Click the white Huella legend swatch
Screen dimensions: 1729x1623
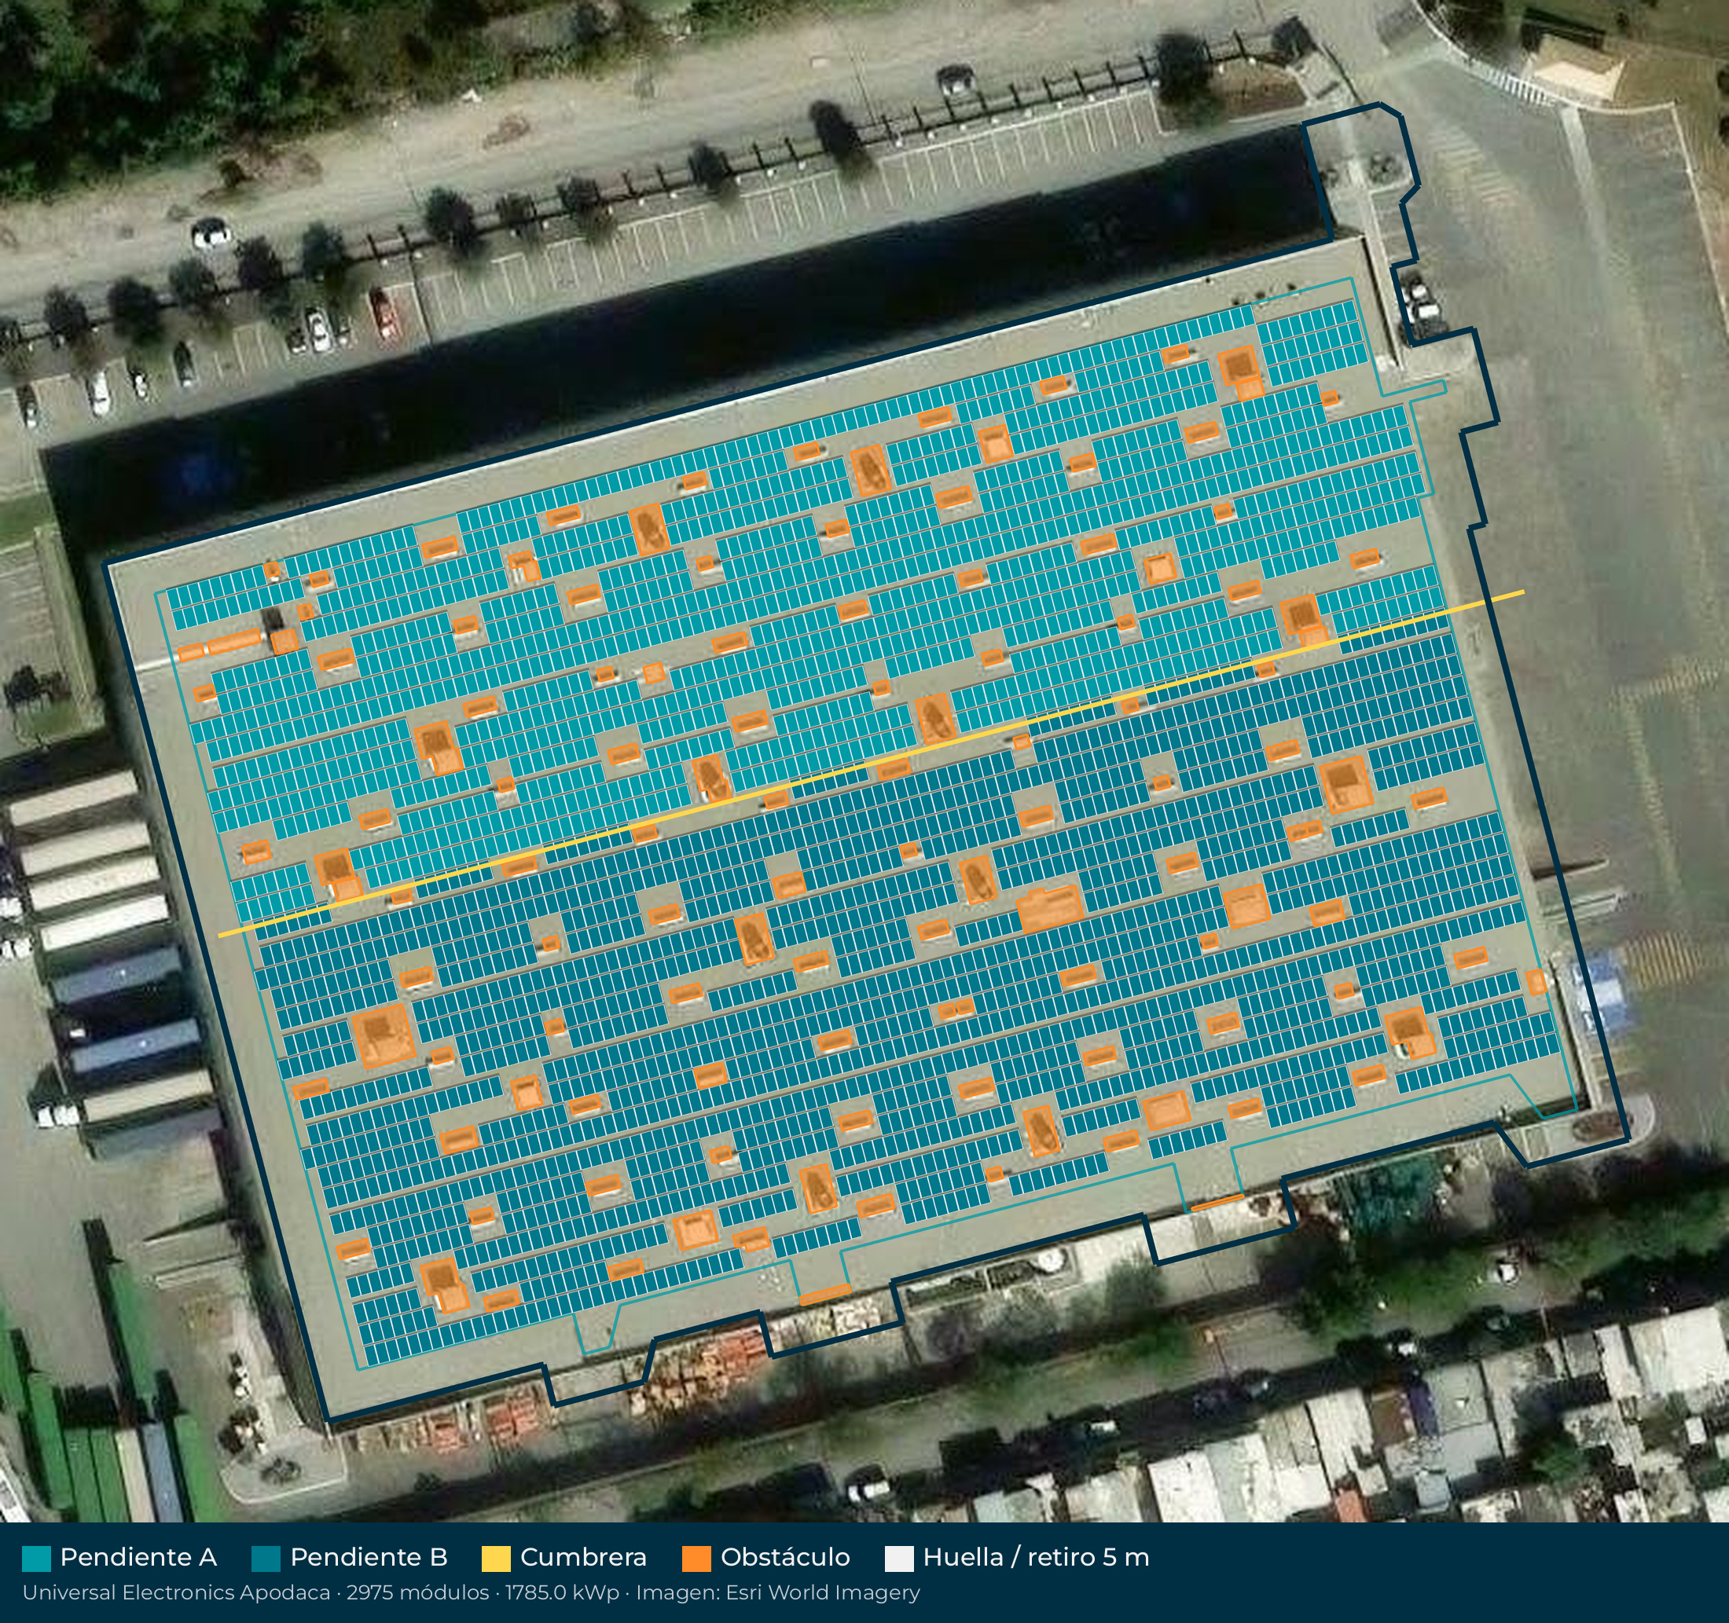[x=899, y=1559]
